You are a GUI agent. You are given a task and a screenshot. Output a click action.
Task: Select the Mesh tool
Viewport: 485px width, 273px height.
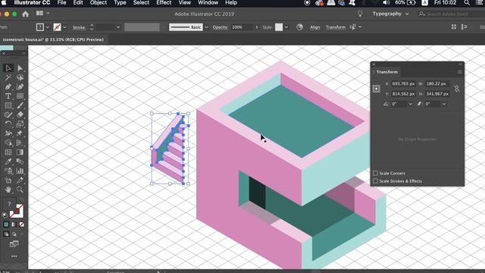8,152
